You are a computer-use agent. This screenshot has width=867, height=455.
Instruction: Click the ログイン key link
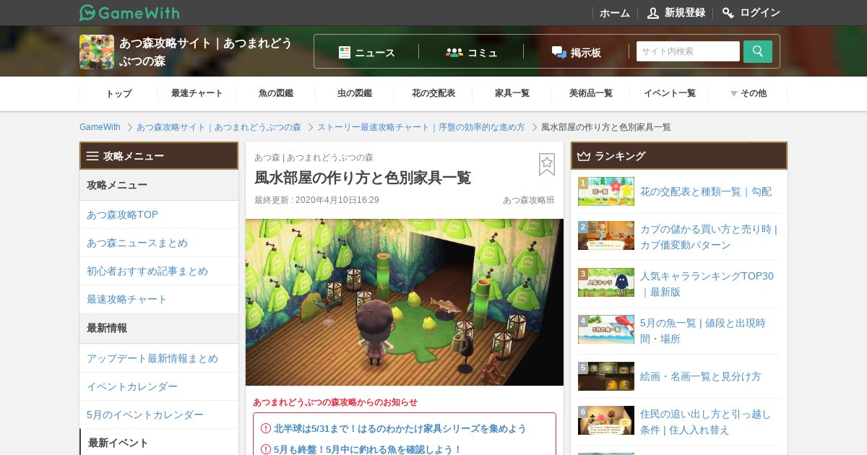click(751, 13)
